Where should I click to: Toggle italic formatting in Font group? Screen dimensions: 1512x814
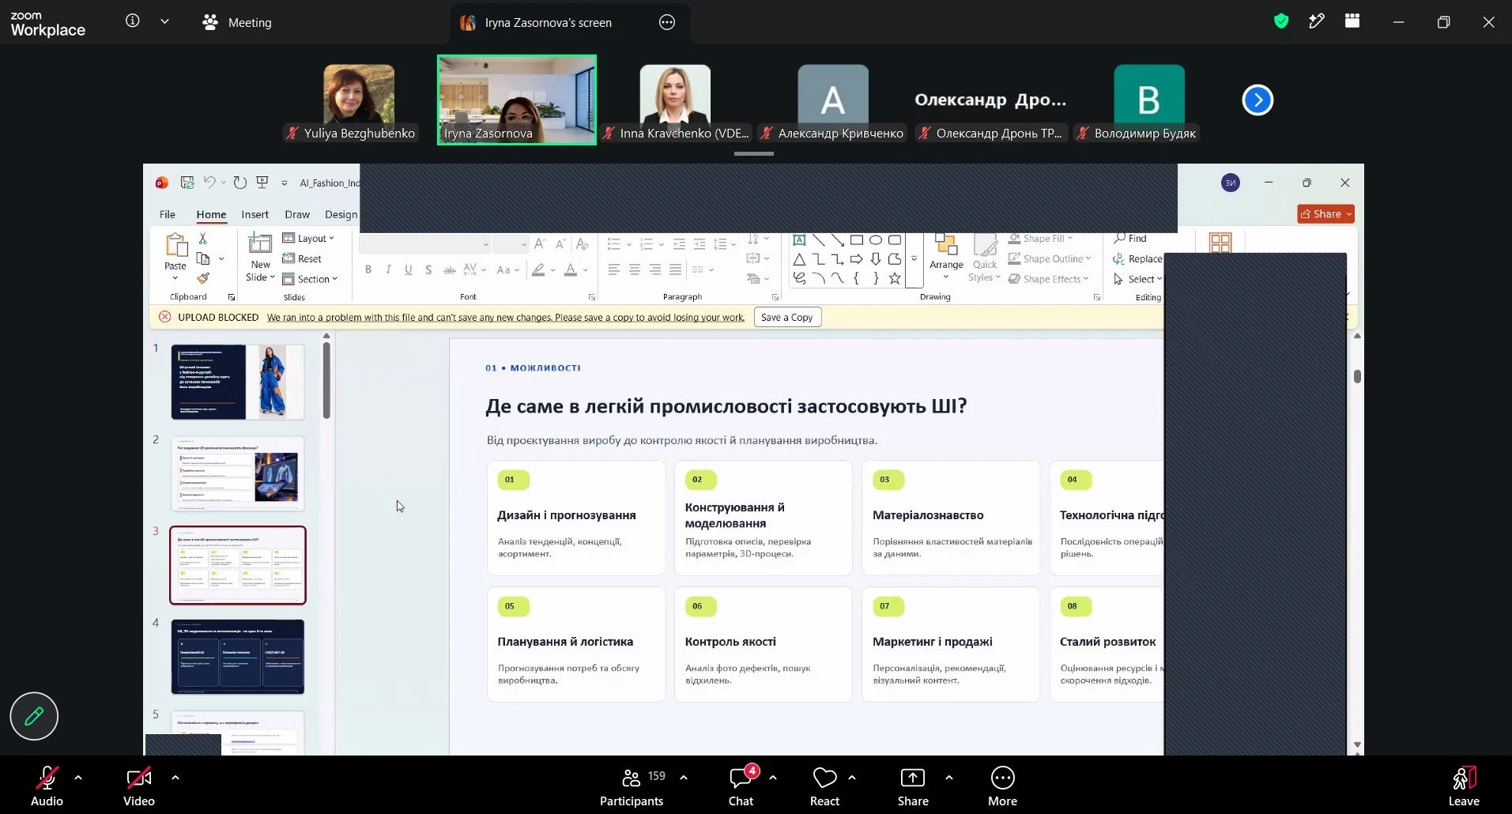388,269
